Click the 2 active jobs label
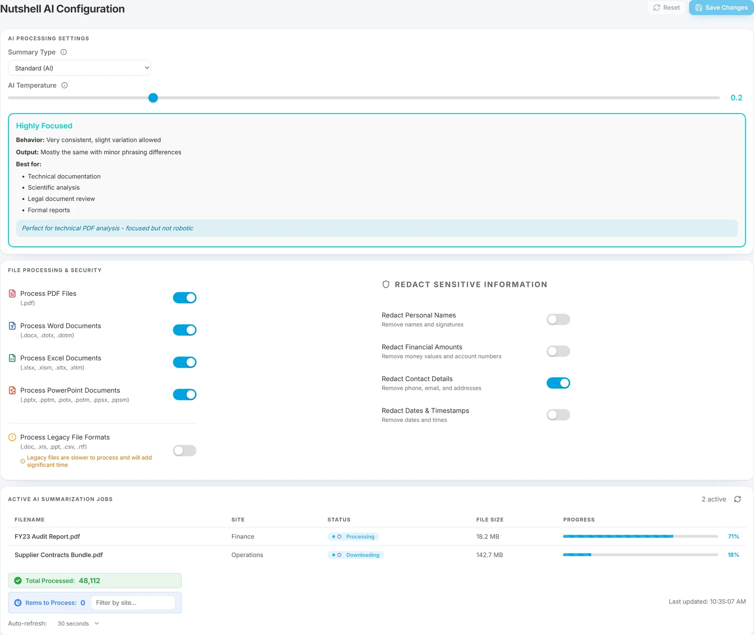 (713, 499)
